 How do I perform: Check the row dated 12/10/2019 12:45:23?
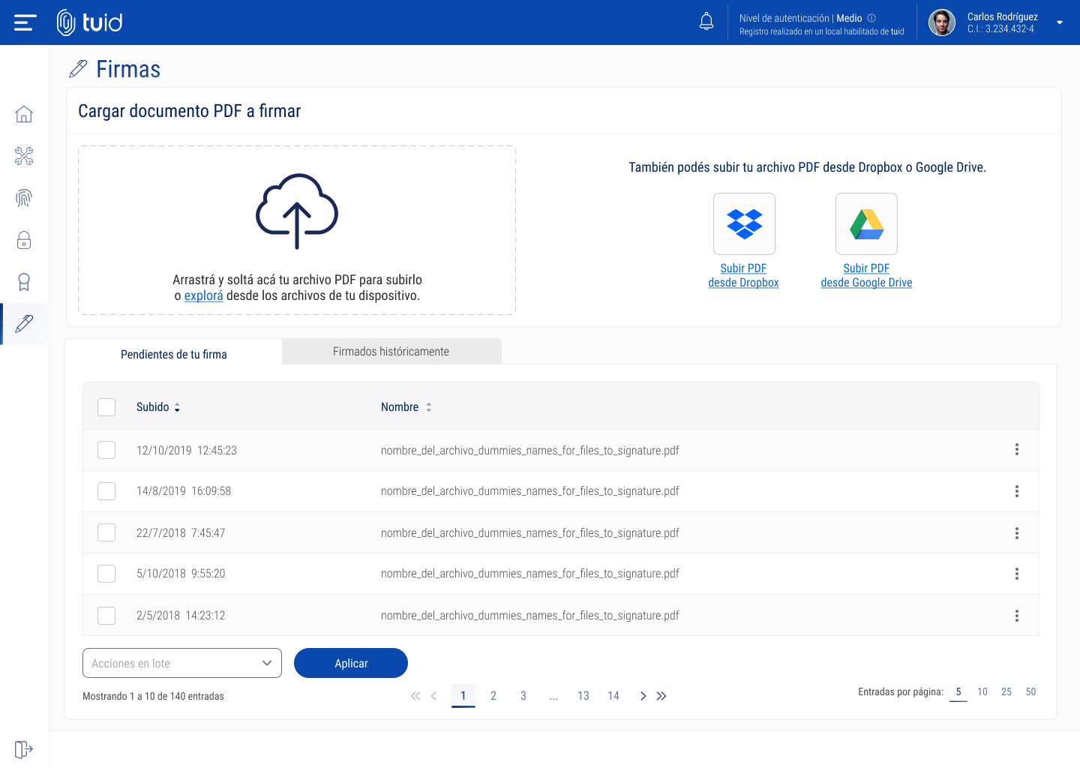106,450
